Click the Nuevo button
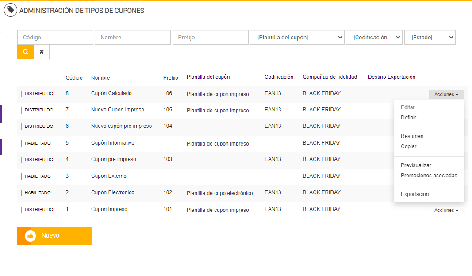Viewport: 472px width, 276px height. [x=55, y=236]
